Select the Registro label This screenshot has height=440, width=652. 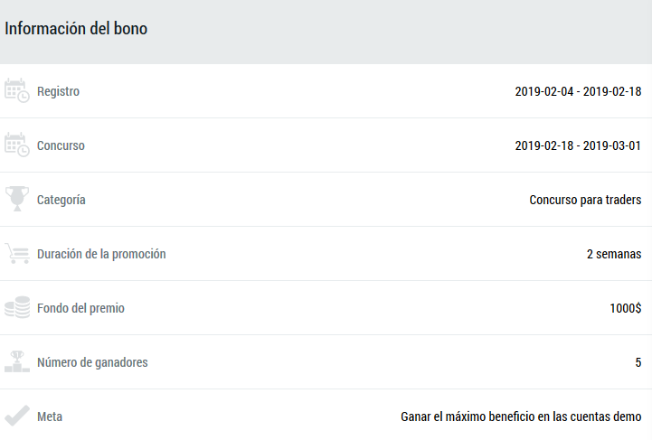58,91
